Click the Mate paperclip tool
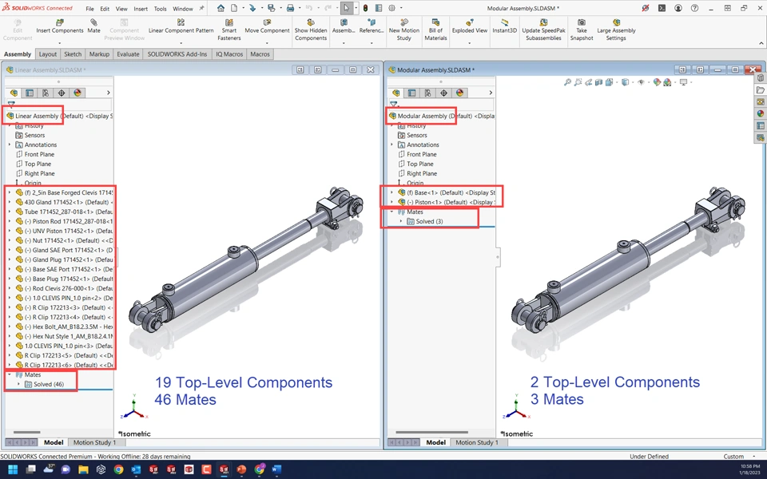Viewport: 767px width, 479px height. tap(93, 26)
